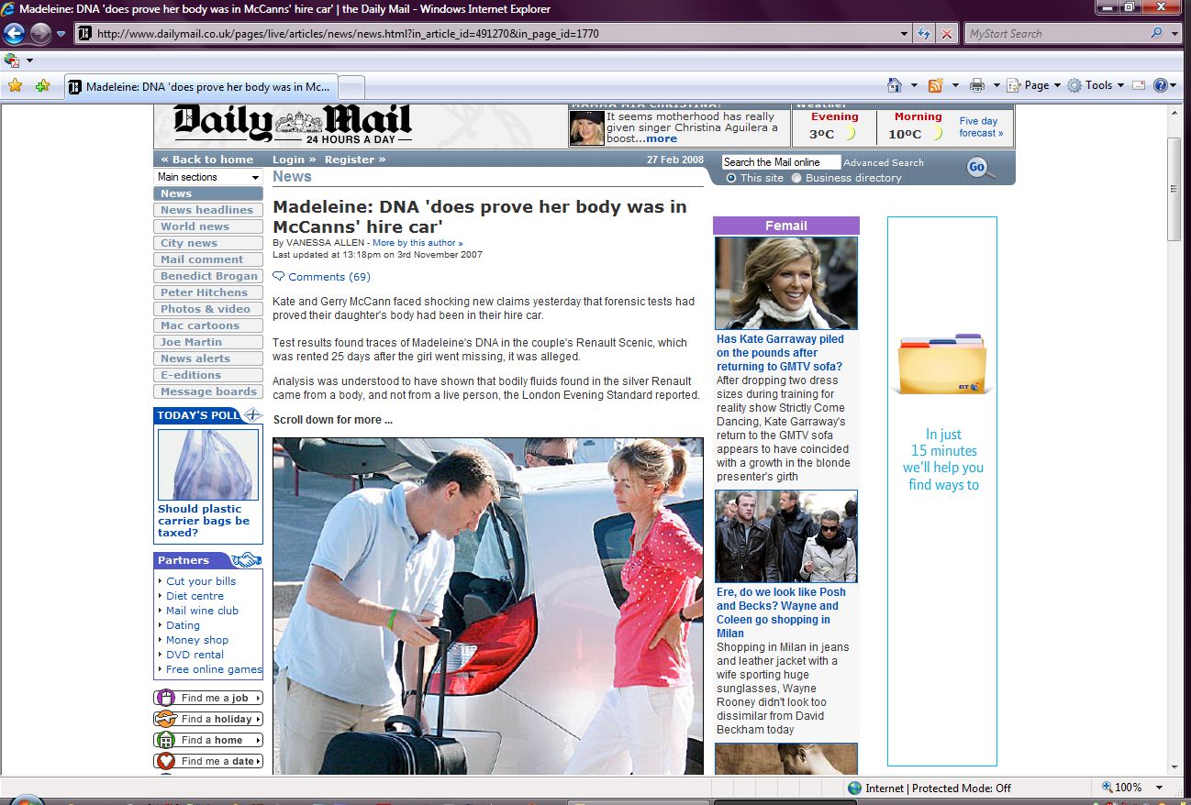Screen dimensions: 1191x805
Task: Click the Home icon in toolbar
Action: [x=895, y=85]
